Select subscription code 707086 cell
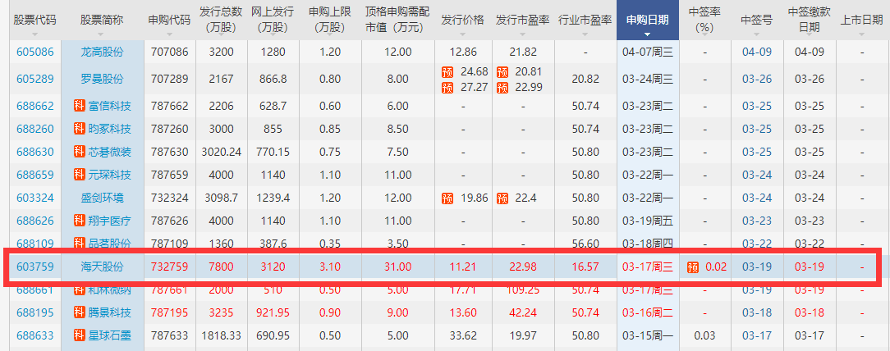The width and height of the screenshot is (890, 351). pyautogui.click(x=169, y=52)
